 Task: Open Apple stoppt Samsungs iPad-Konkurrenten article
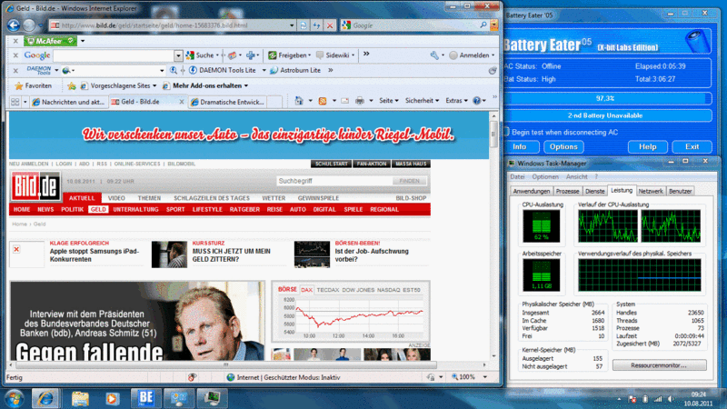click(x=95, y=255)
